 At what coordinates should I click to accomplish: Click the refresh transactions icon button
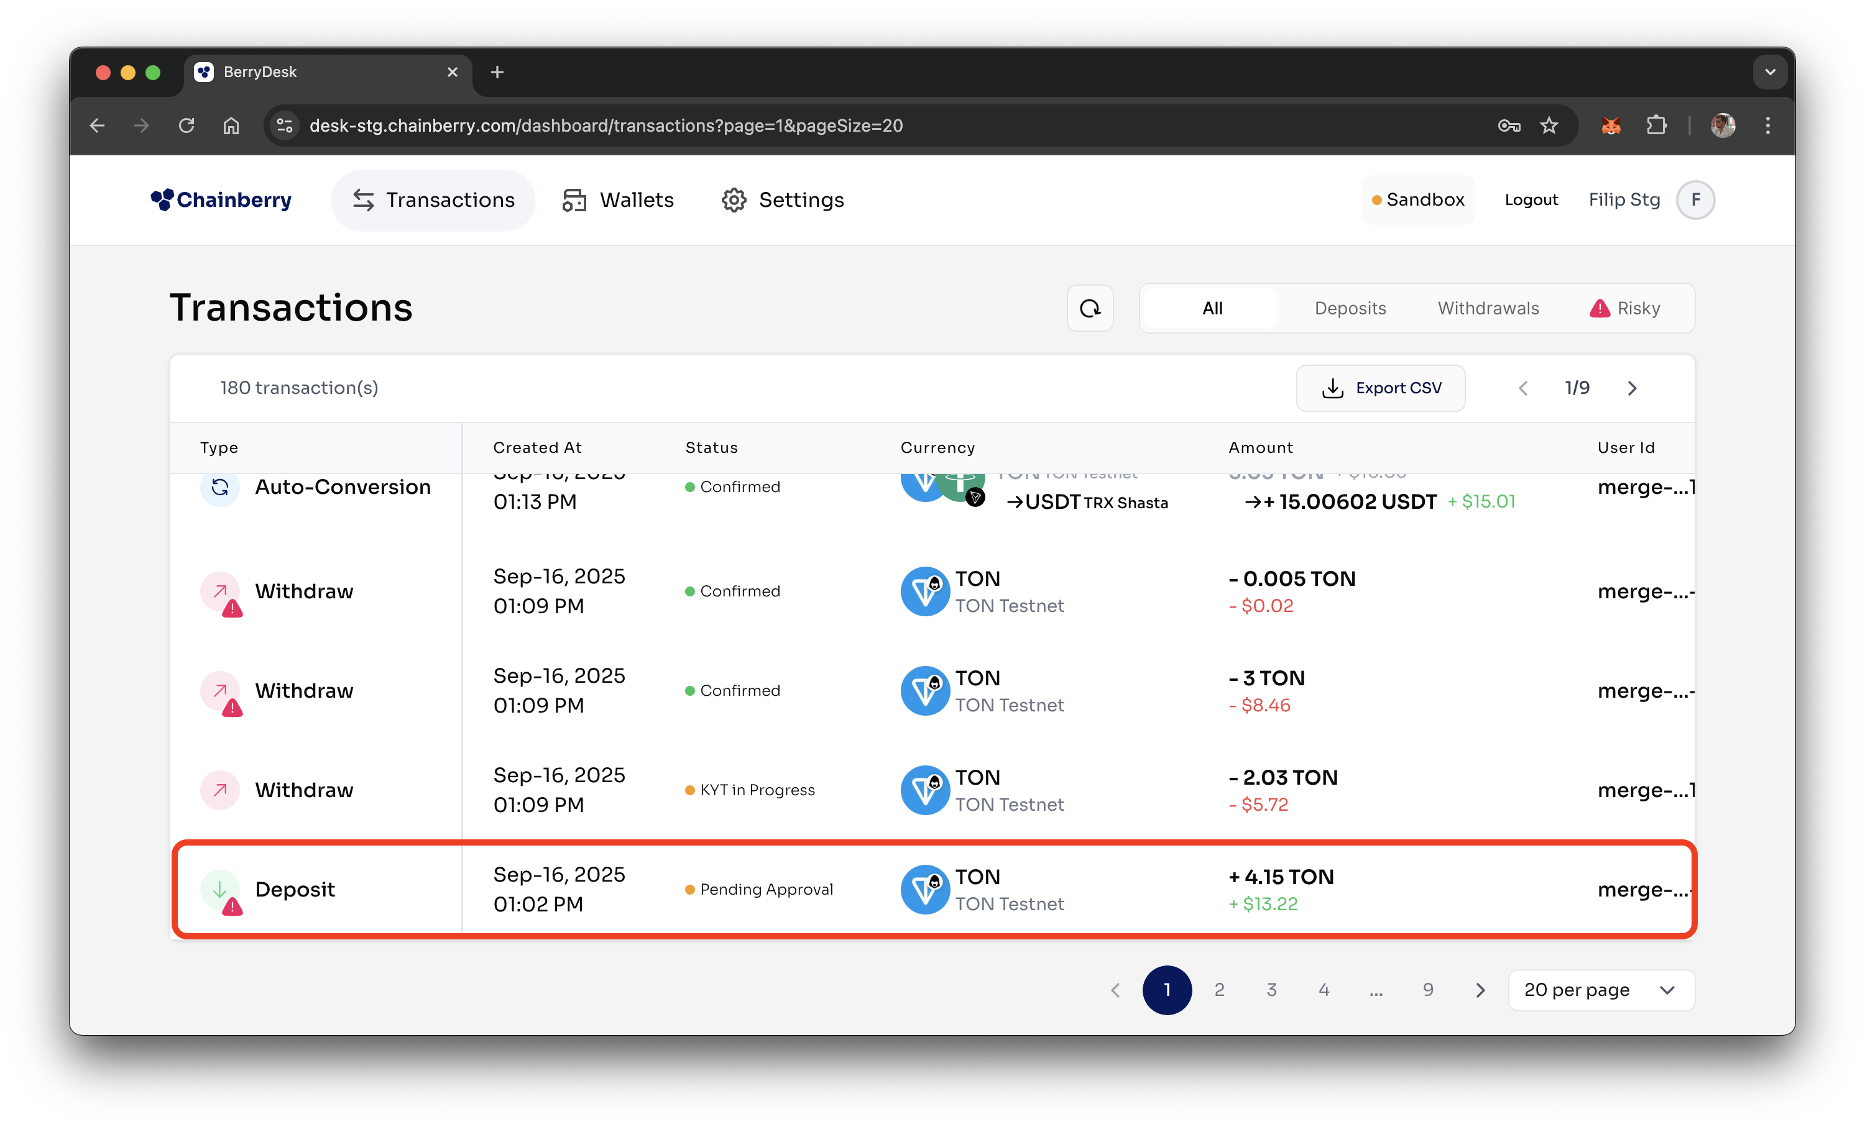click(1090, 308)
